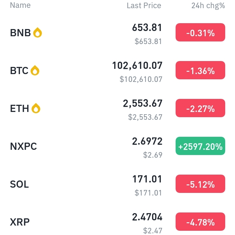This screenshot has height=235, width=235.
Task: Open the BNB trading pair row
Action: [x=117, y=33]
